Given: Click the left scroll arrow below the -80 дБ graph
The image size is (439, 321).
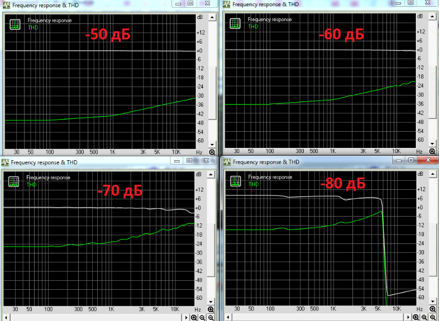Looking at the screenshot, I should (227, 317).
